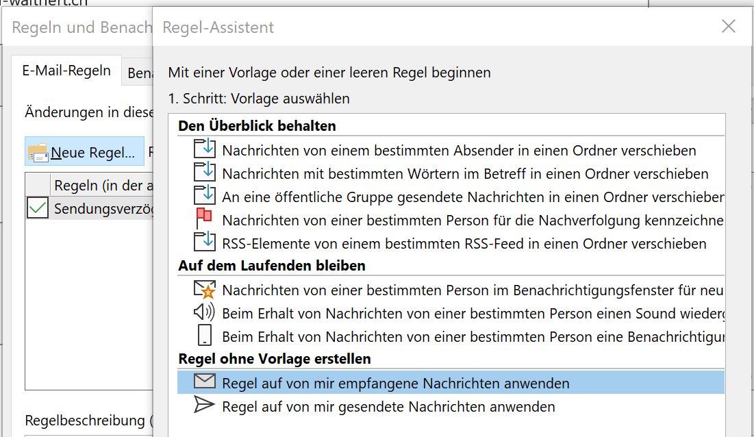Click envelope star notification icon
This screenshot has width=754, height=437.
click(204, 290)
